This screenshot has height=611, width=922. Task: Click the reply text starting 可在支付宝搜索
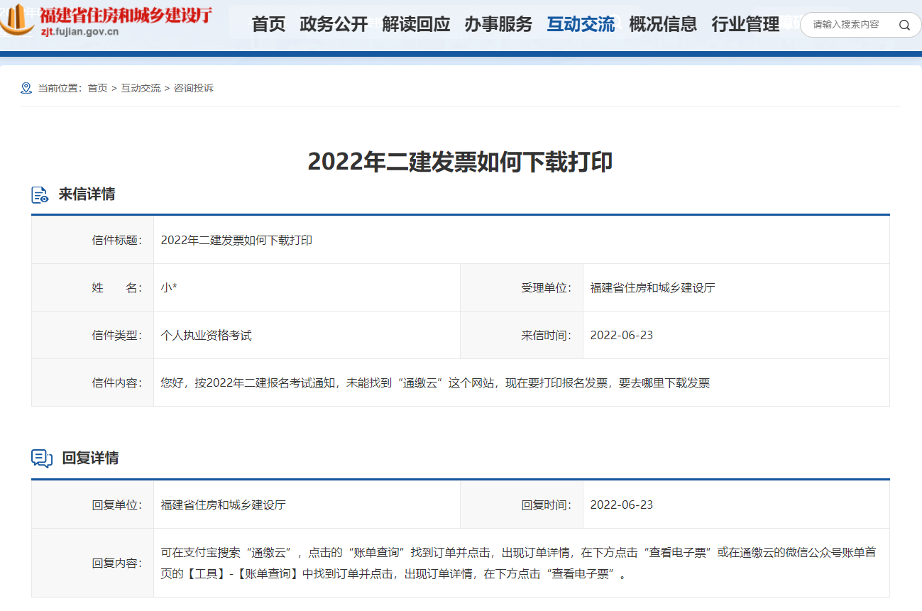[519, 563]
